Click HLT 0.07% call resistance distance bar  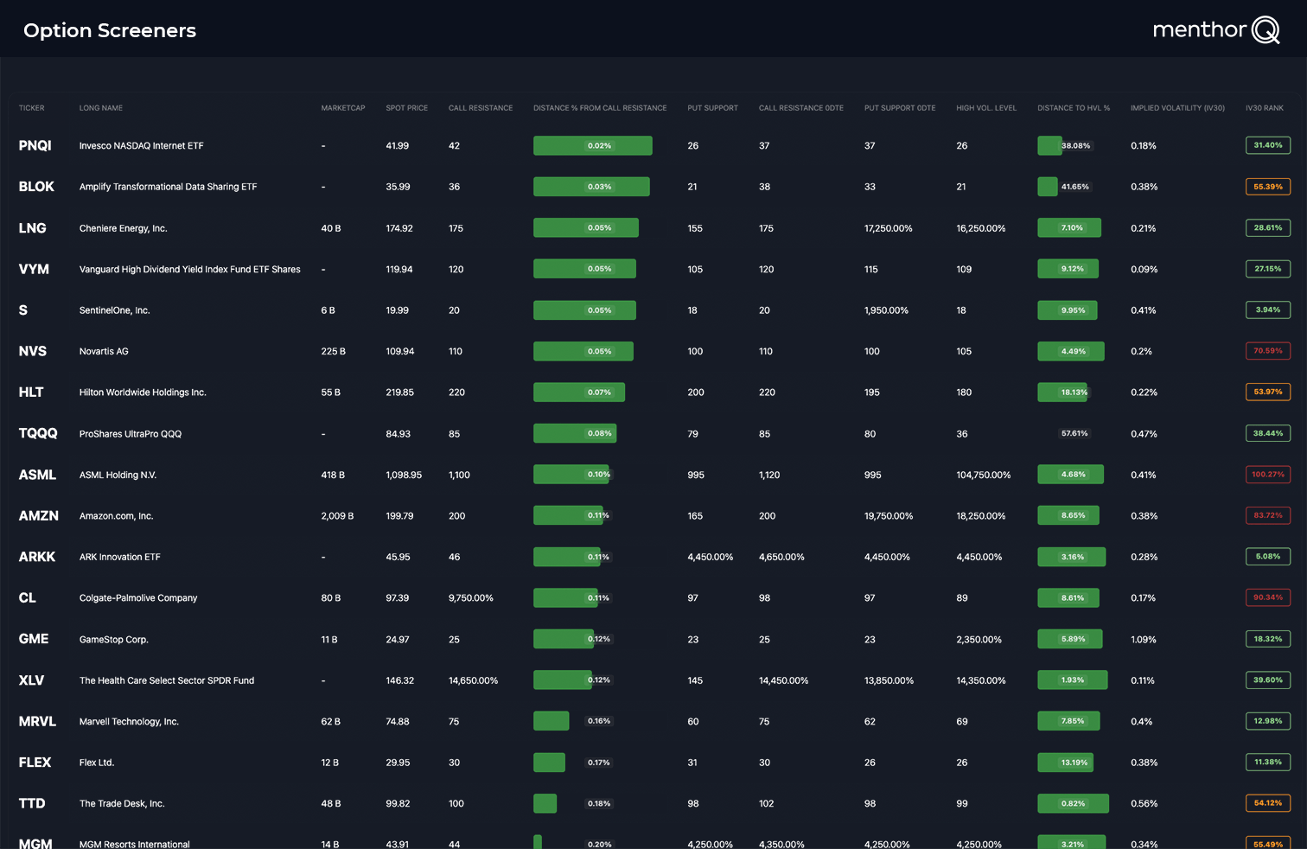click(x=579, y=393)
